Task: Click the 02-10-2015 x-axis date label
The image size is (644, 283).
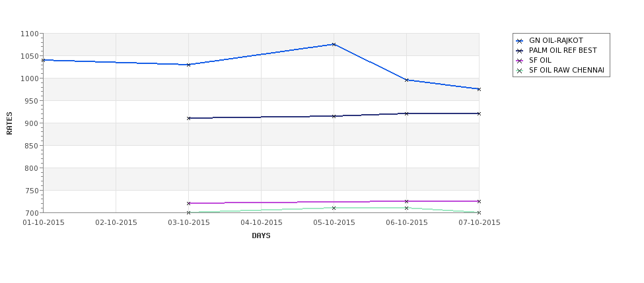Action: 116,223
